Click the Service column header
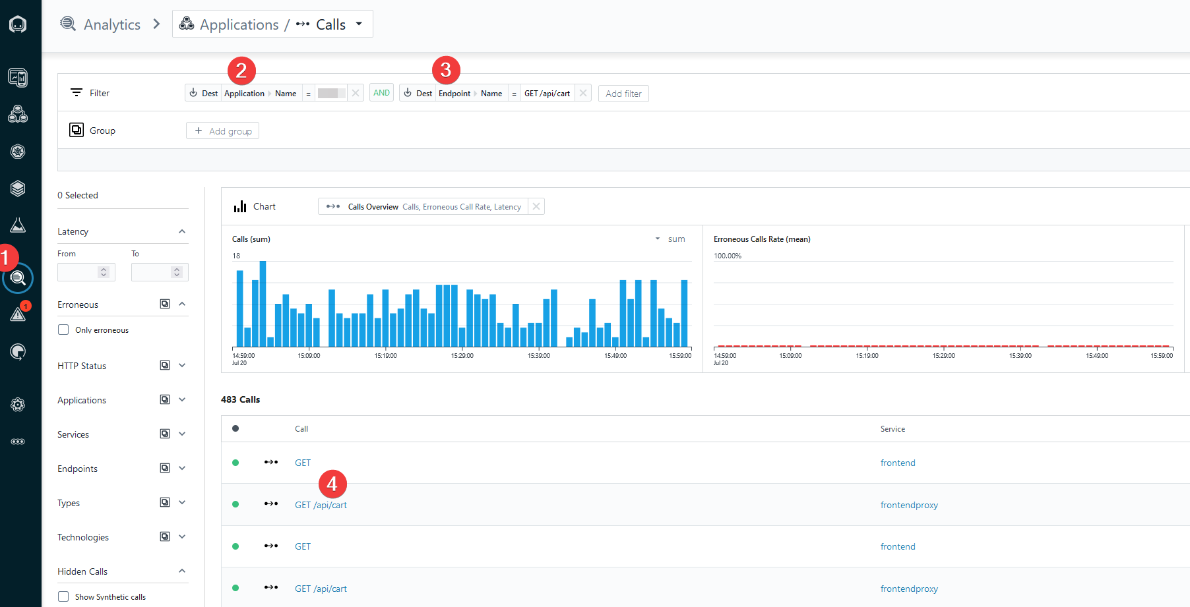 click(892, 428)
